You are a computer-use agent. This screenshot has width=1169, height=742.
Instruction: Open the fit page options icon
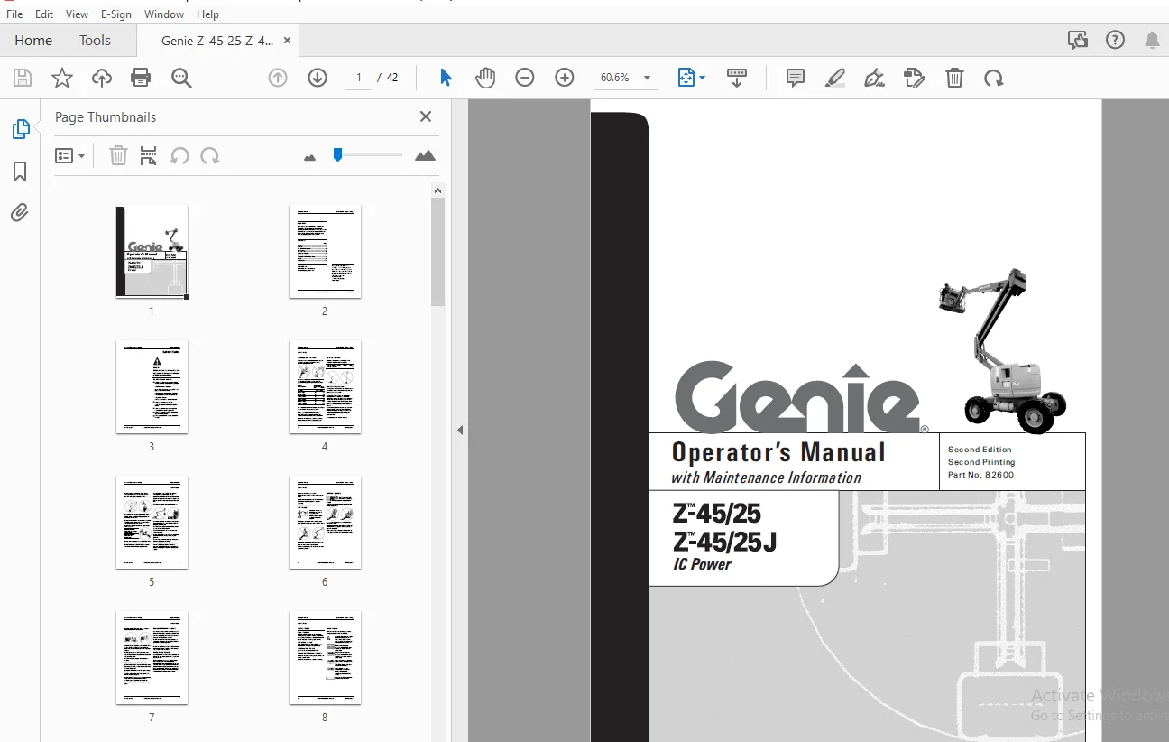click(x=691, y=78)
